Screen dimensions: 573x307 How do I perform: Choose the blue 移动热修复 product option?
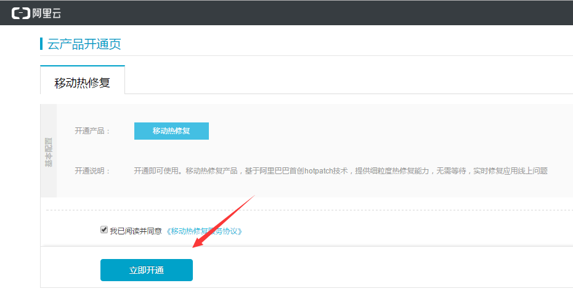(171, 131)
